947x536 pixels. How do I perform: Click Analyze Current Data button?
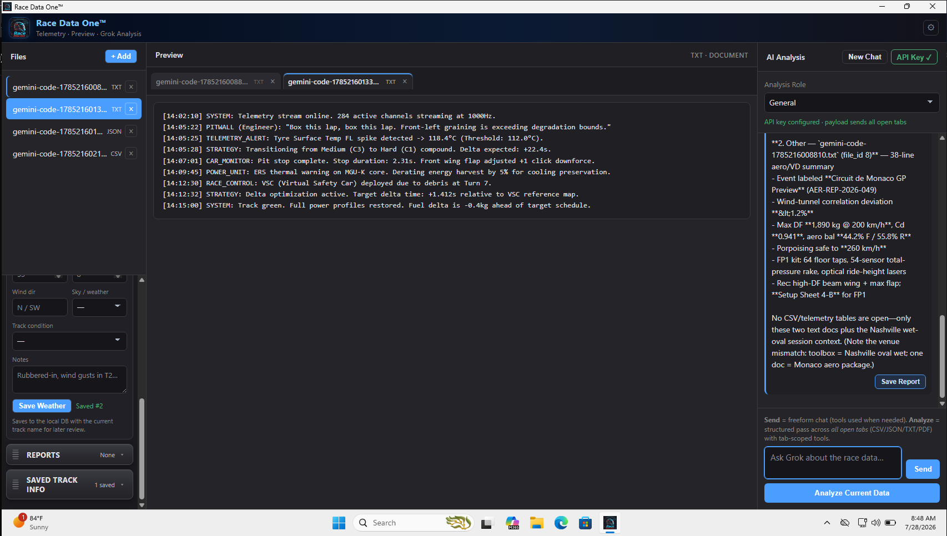852,493
